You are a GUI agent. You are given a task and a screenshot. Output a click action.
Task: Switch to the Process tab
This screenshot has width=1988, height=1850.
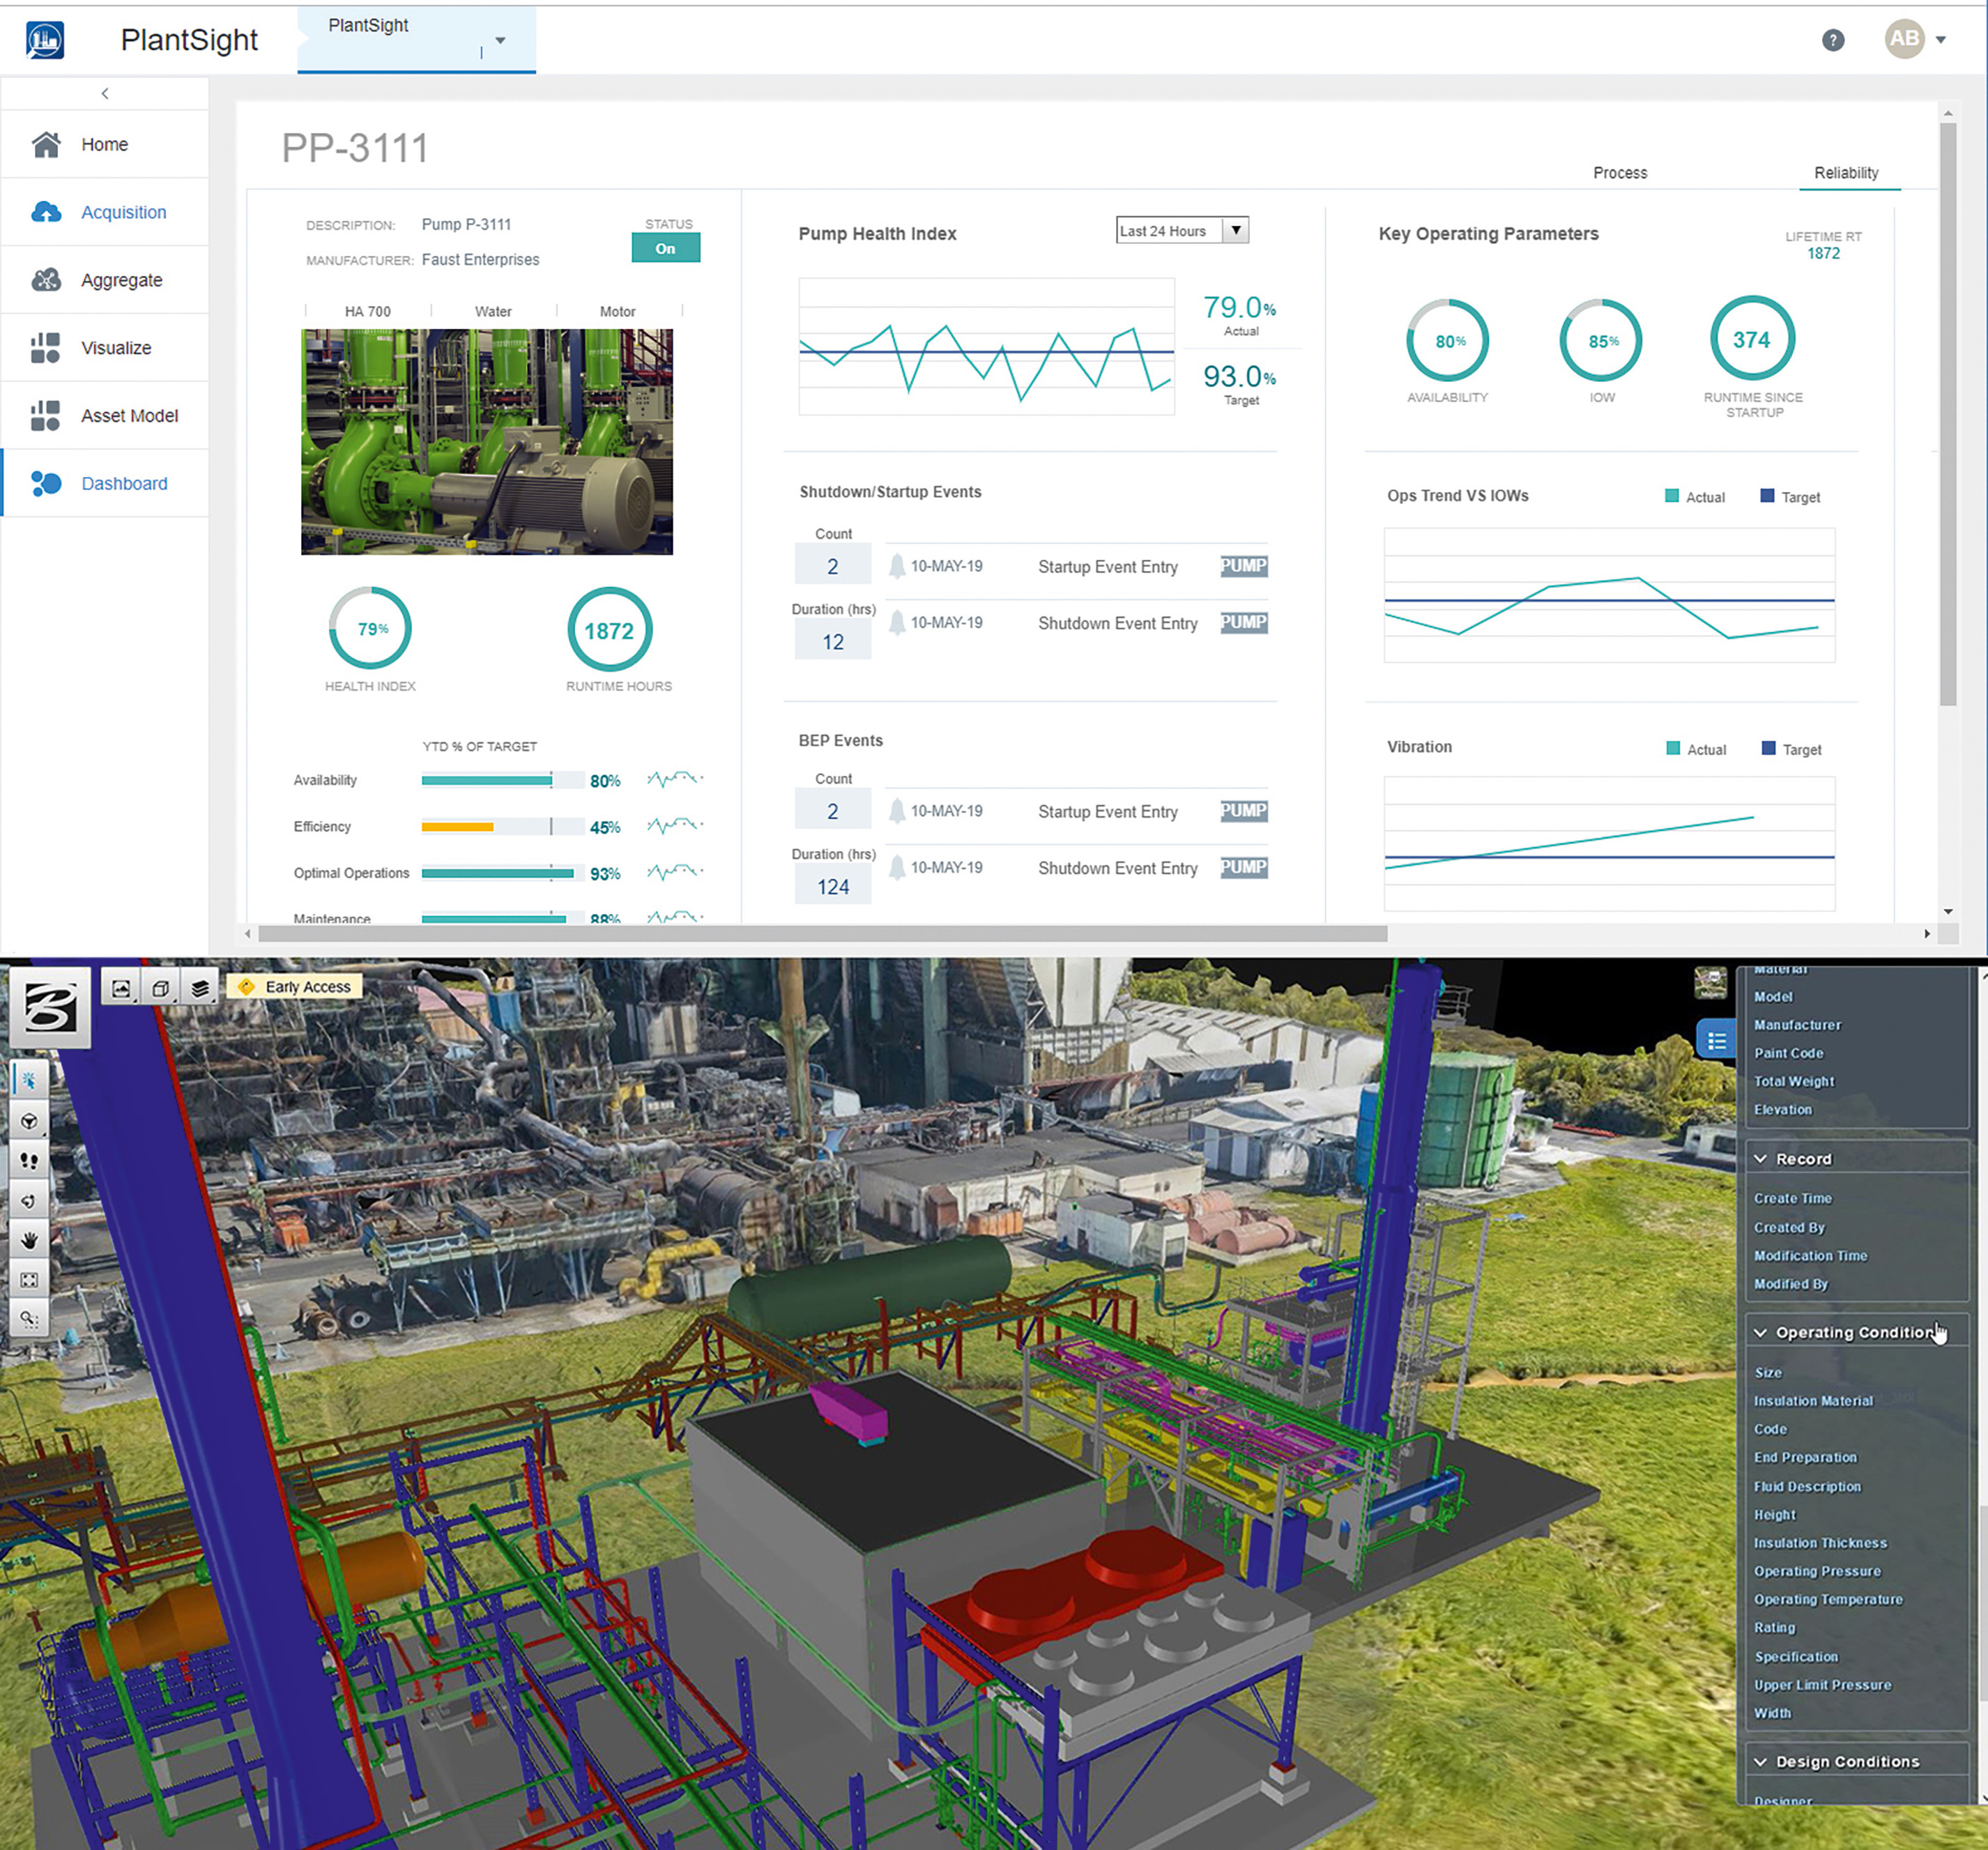(1619, 173)
